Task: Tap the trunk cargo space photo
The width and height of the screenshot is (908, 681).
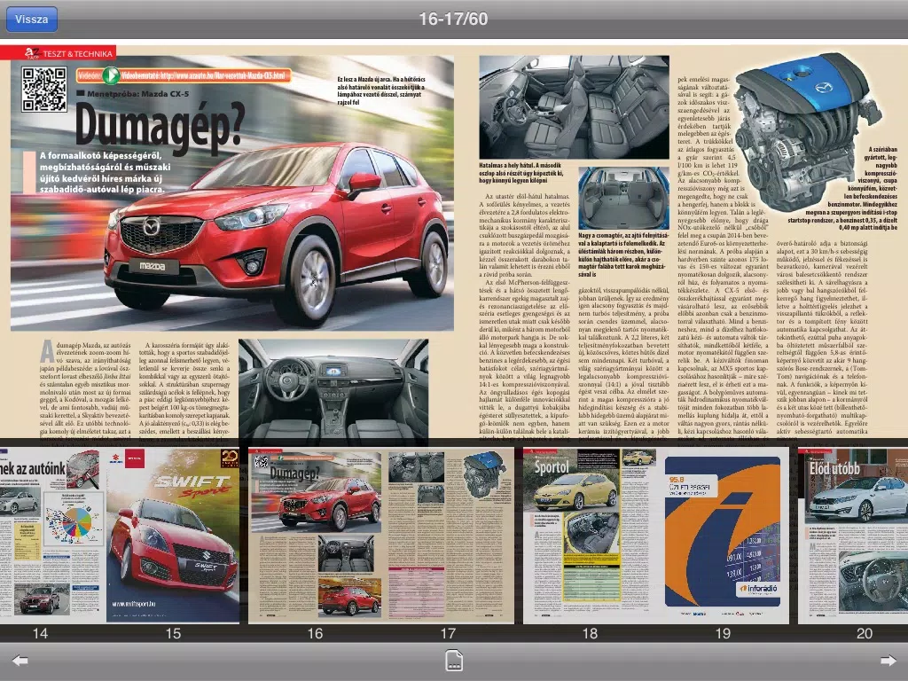Action: (623, 198)
